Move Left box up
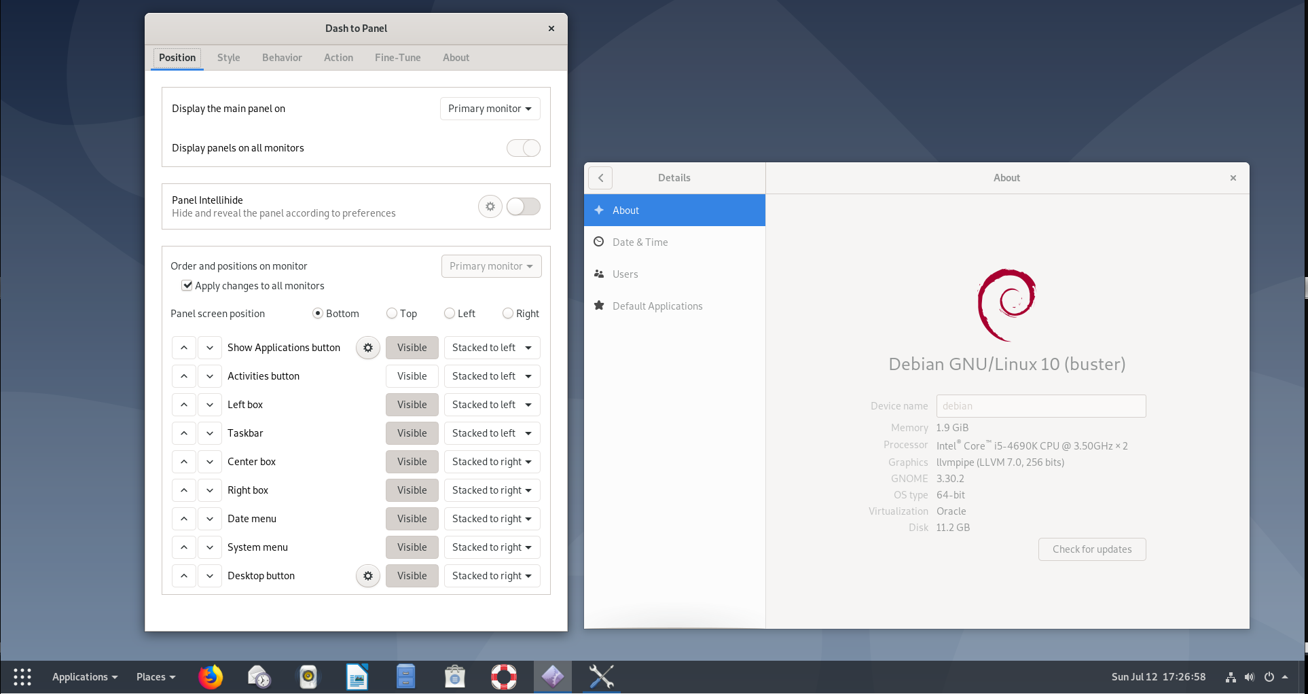Screen dimensions: 1308x694 point(184,405)
